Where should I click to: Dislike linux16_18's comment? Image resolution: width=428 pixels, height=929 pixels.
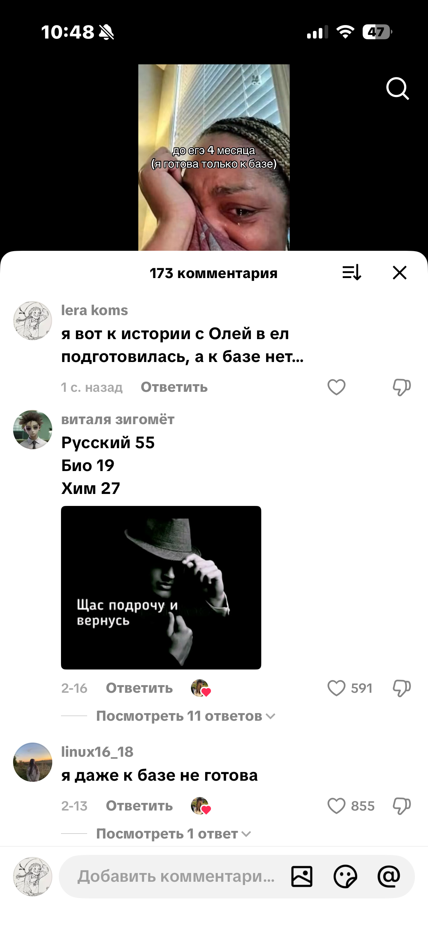(401, 806)
